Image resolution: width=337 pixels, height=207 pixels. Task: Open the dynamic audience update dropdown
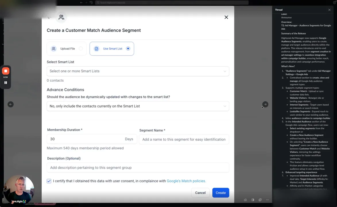pyautogui.click(x=138, y=106)
